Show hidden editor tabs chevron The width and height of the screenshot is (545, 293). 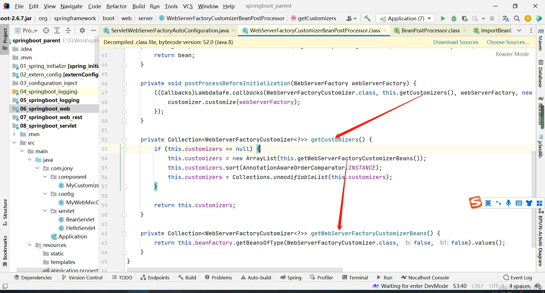(x=519, y=30)
